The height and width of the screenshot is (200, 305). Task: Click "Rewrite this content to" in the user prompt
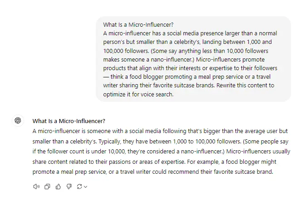pyautogui.click(x=247, y=85)
